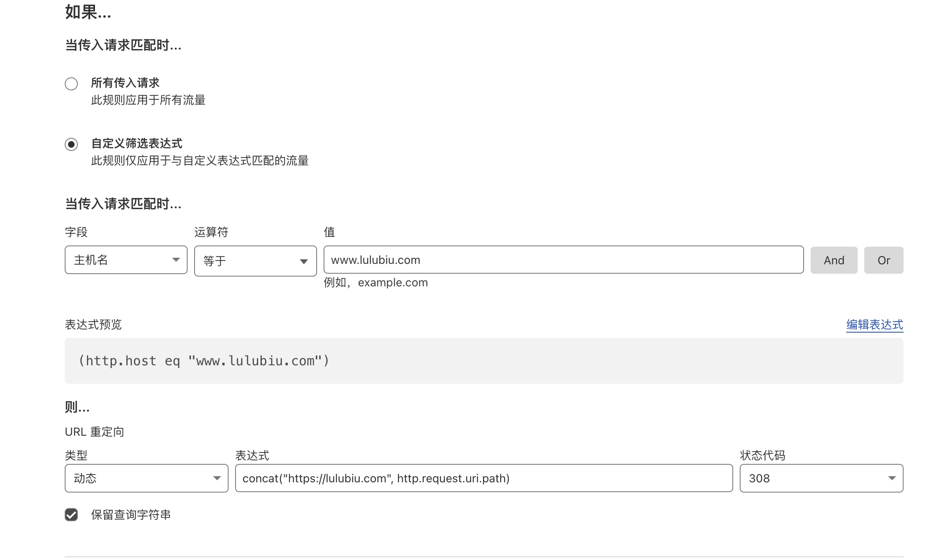Click the '主机名' field dropdown
The height and width of the screenshot is (558, 947).
125,260
